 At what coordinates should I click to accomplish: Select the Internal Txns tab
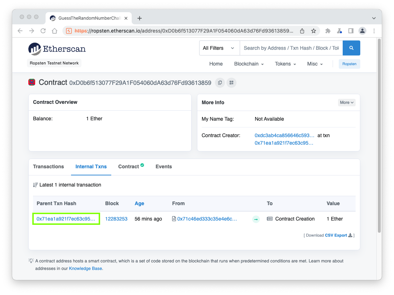pyautogui.click(x=91, y=167)
